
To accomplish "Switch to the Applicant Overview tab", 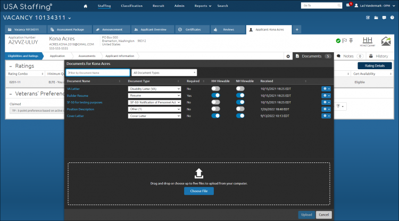I will click(153, 29).
